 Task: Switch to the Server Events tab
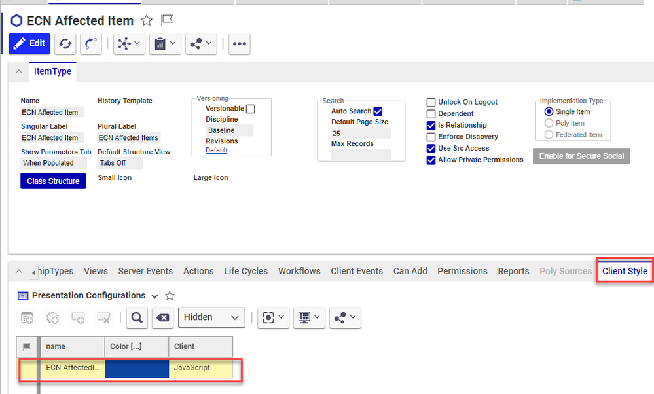(x=145, y=271)
